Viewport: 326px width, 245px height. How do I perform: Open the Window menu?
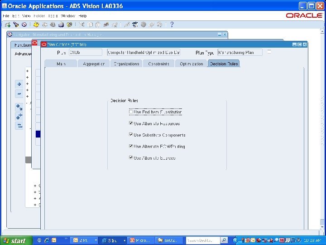coord(68,16)
